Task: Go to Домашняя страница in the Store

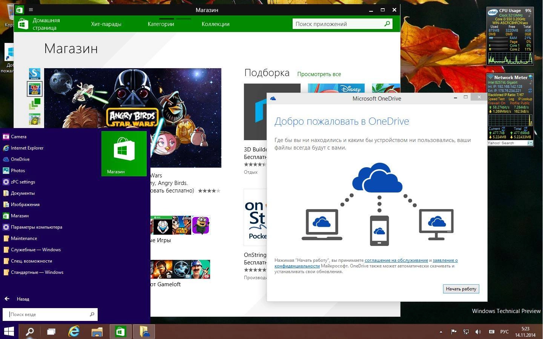Action: pyautogui.click(x=46, y=24)
